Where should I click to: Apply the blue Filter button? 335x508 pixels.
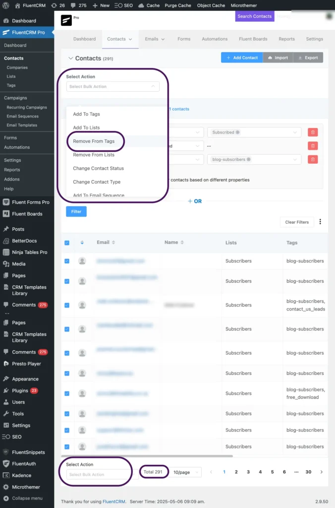pyautogui.click(x=76, y=211)
